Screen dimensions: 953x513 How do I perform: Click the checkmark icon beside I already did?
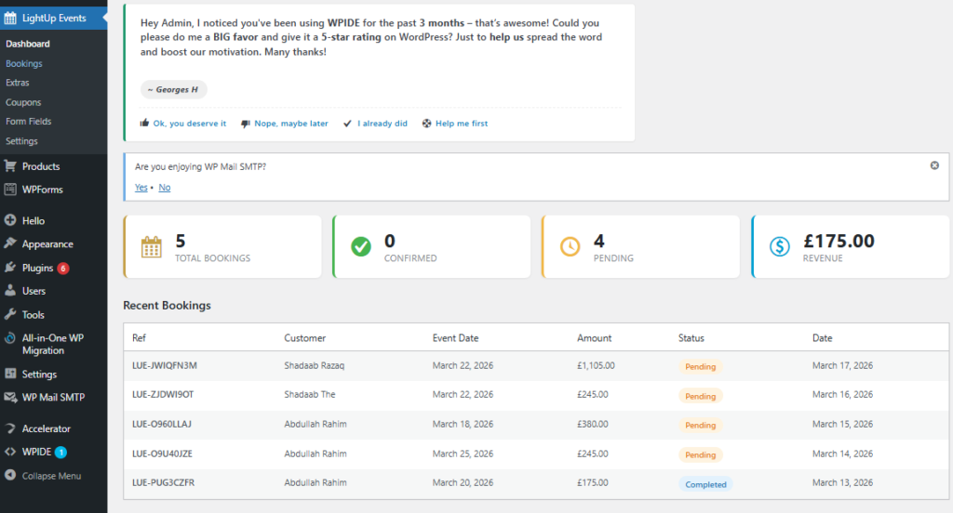tap(348, 124)
